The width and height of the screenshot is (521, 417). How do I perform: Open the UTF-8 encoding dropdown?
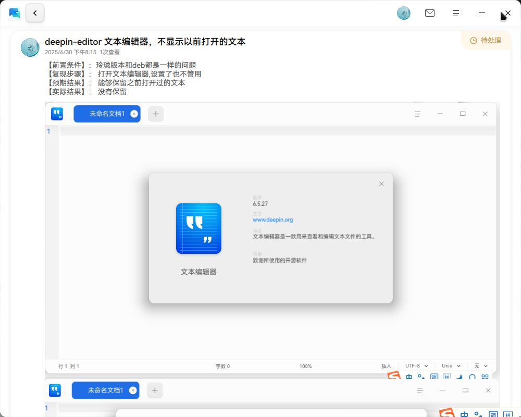[x=416, y=366]
